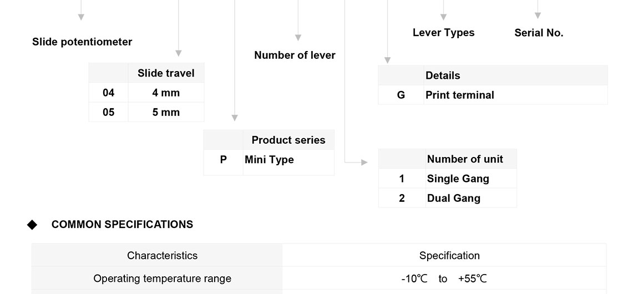The width and height of the screenshot is (638, 294).
Task: Select the 05 code cell
Action: [x=108, y=112]
